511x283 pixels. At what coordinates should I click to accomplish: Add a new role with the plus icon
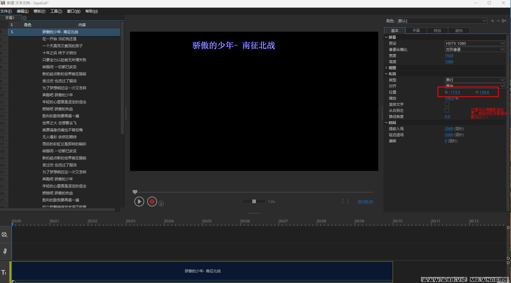click(x=492, y=21)
